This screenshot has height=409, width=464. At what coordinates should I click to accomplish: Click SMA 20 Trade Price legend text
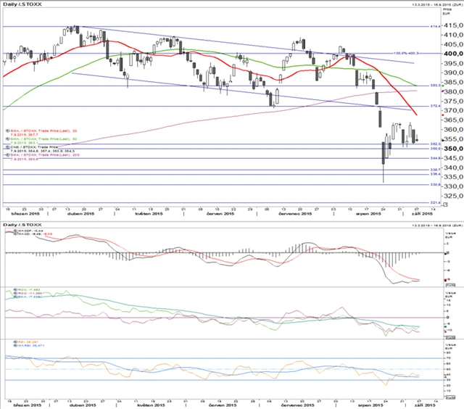[x=43, y=131]
